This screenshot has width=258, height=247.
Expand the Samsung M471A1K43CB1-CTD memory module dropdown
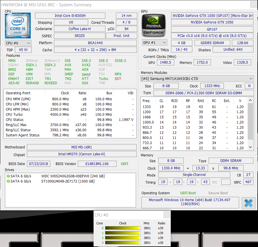pyautogui.click(x=197, y=79)
